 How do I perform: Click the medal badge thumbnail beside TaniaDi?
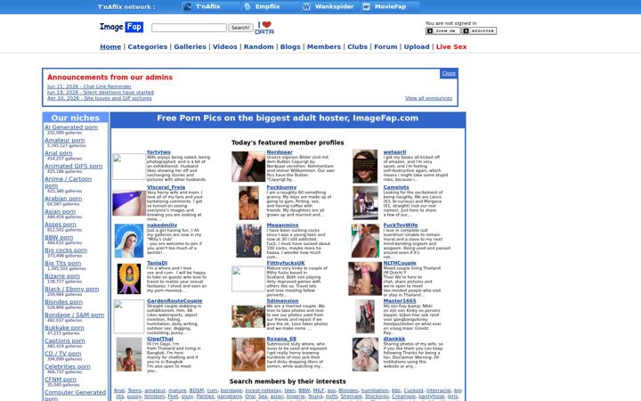(129, 279)
